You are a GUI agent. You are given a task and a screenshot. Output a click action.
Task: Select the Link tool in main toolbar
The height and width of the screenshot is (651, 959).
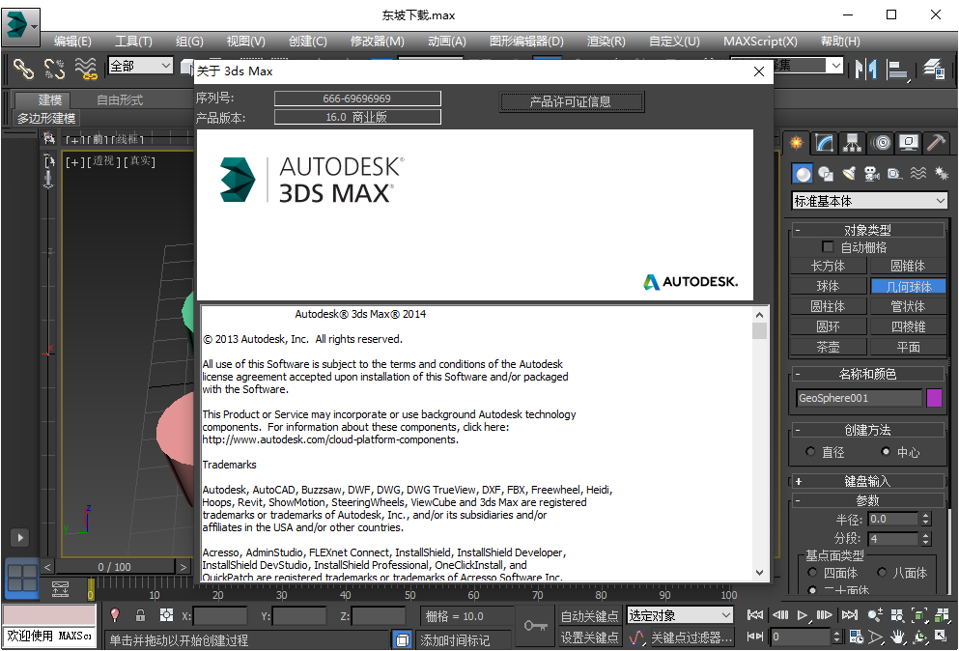[23, 69]
